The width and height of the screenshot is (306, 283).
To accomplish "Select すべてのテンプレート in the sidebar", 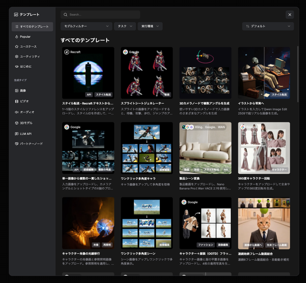I will click(x=32, y=27).
